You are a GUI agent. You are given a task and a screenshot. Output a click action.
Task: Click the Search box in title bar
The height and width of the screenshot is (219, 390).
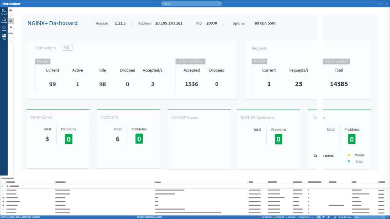191,4
